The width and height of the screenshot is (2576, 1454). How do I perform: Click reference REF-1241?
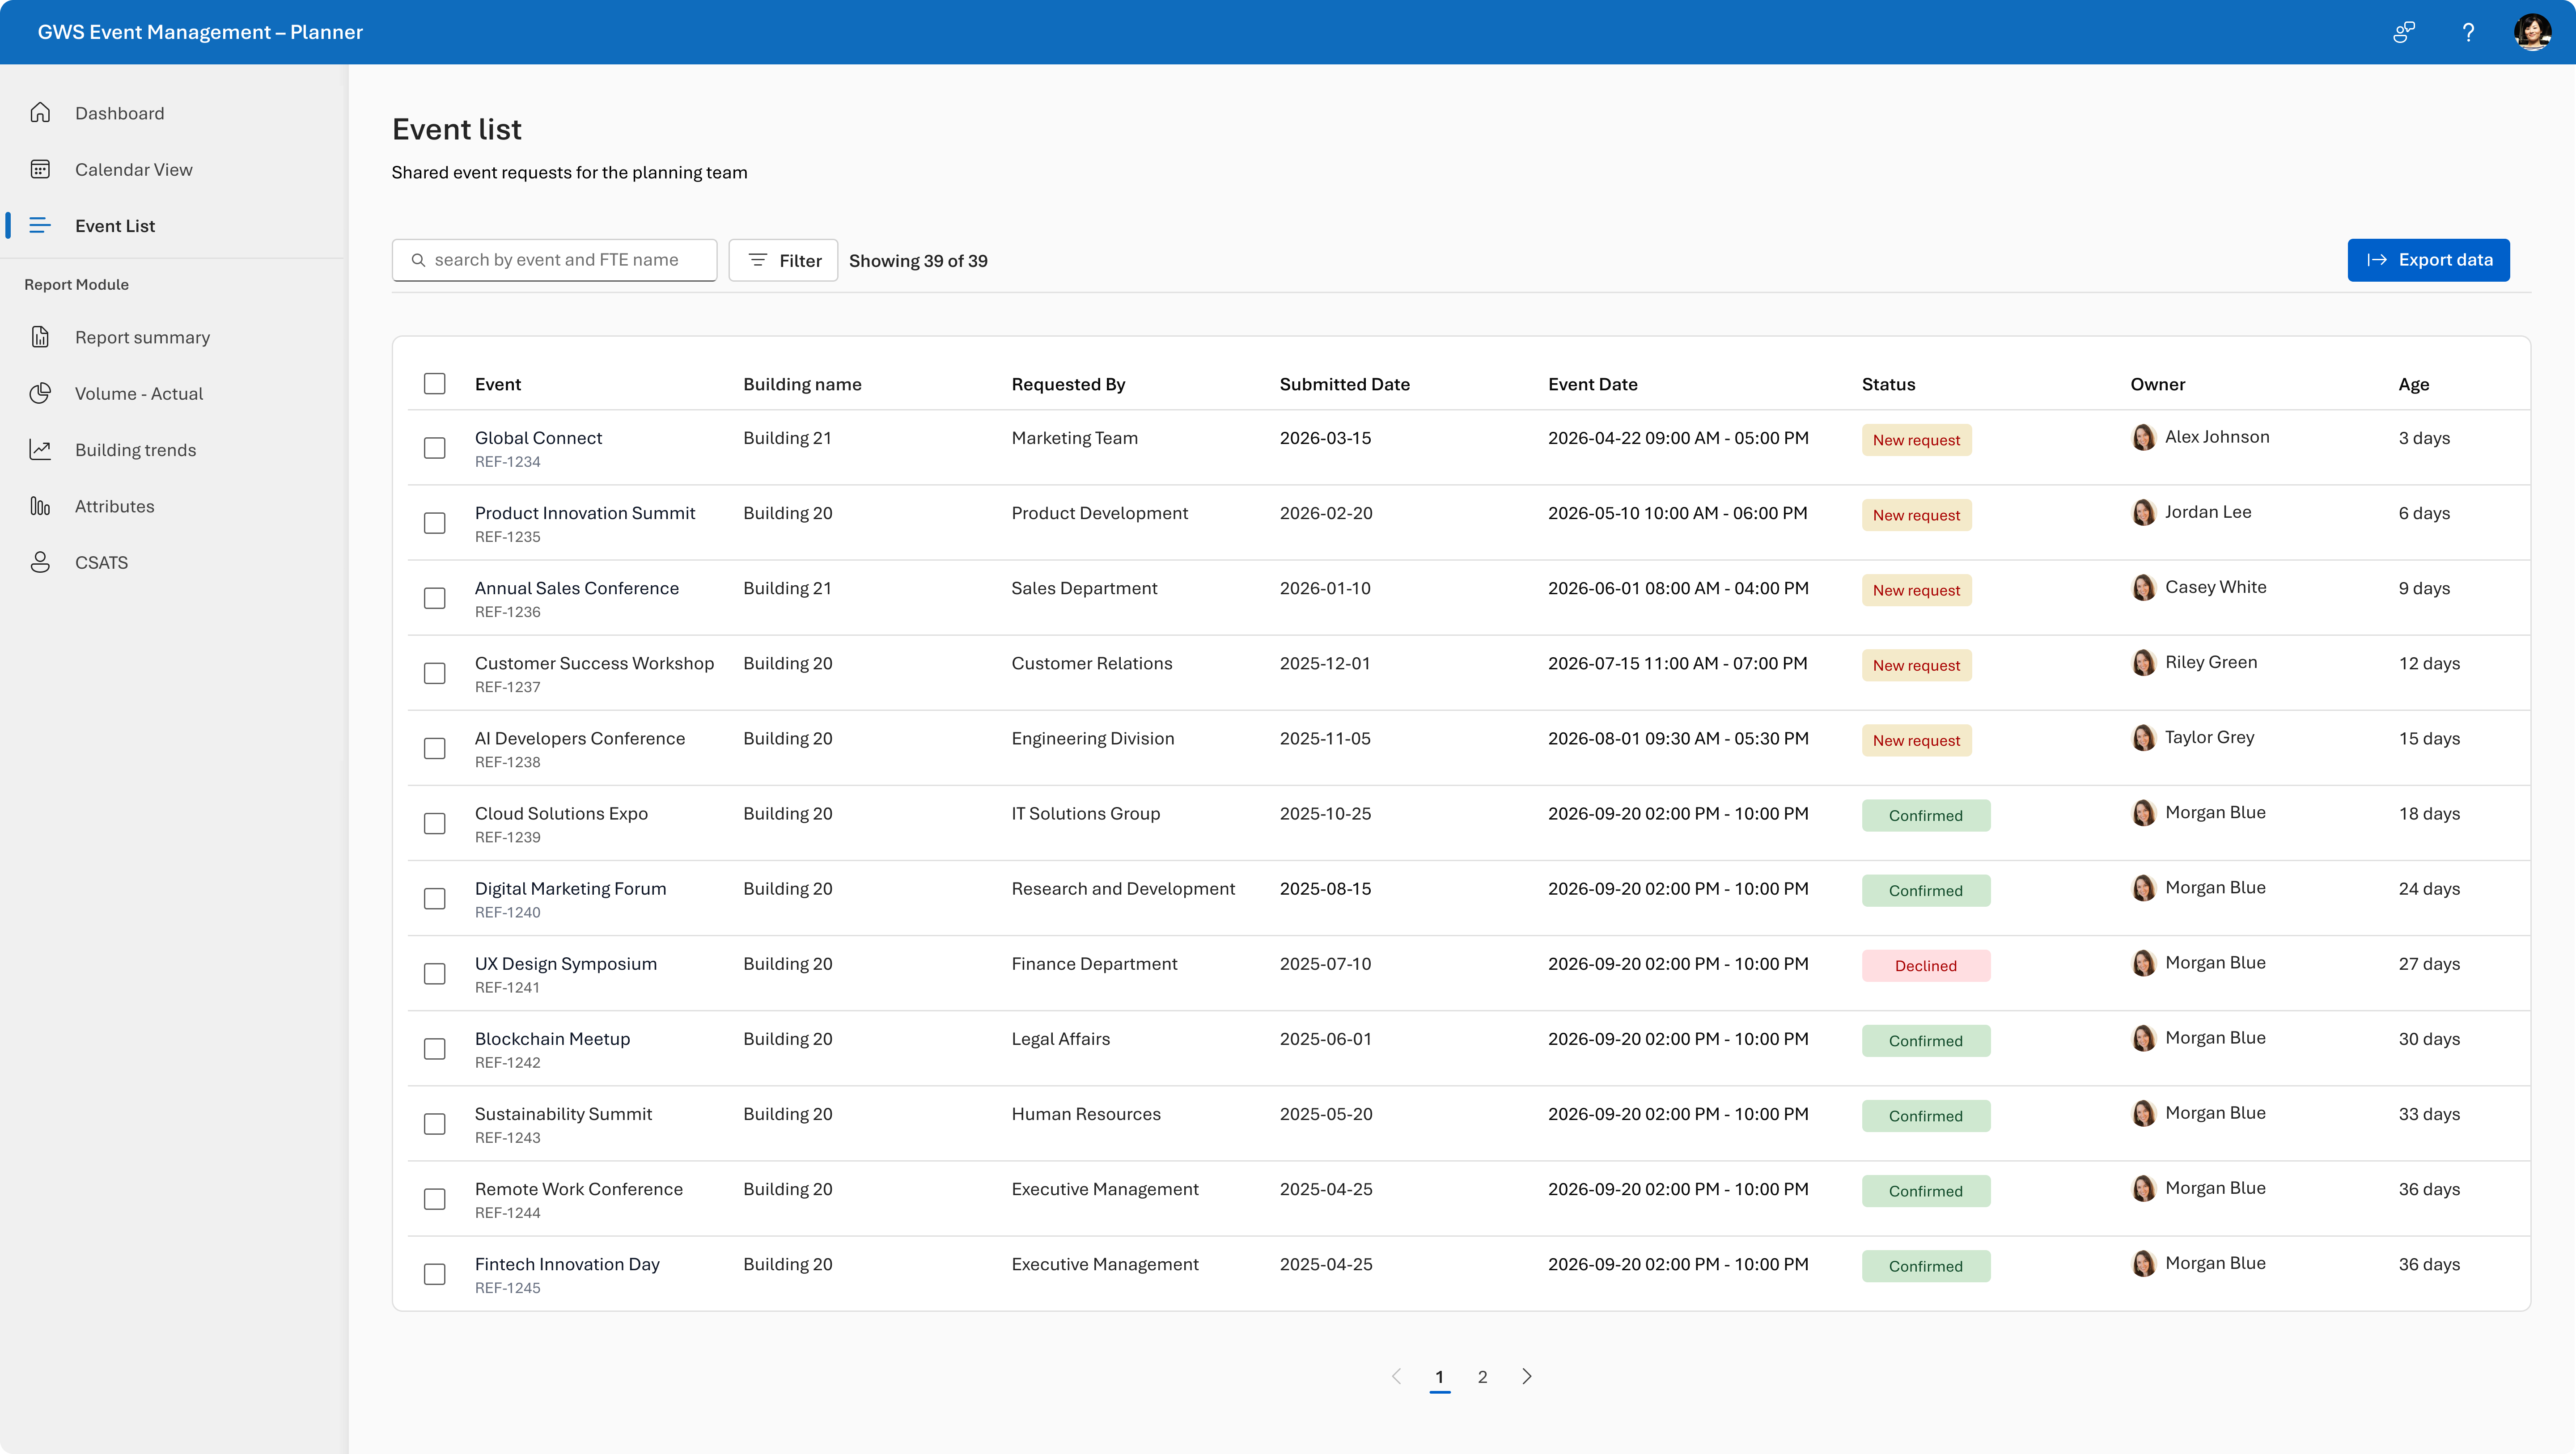click(507, 988)
